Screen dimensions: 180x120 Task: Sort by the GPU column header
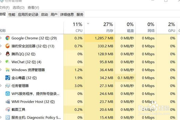(x=167, y=27)
